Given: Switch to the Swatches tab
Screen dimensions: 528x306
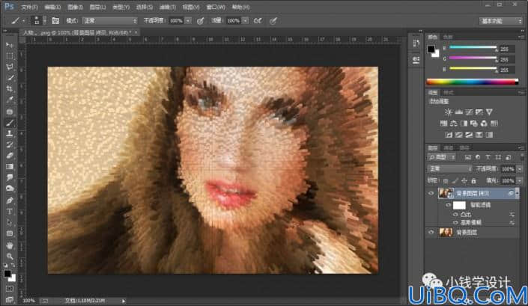Looking at the screenshot, I should (x=448, y=37).
